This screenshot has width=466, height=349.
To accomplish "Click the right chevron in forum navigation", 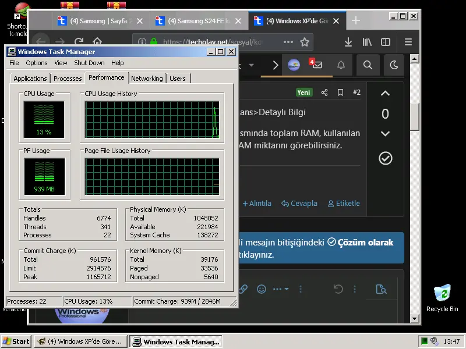I will click(276, 65).
